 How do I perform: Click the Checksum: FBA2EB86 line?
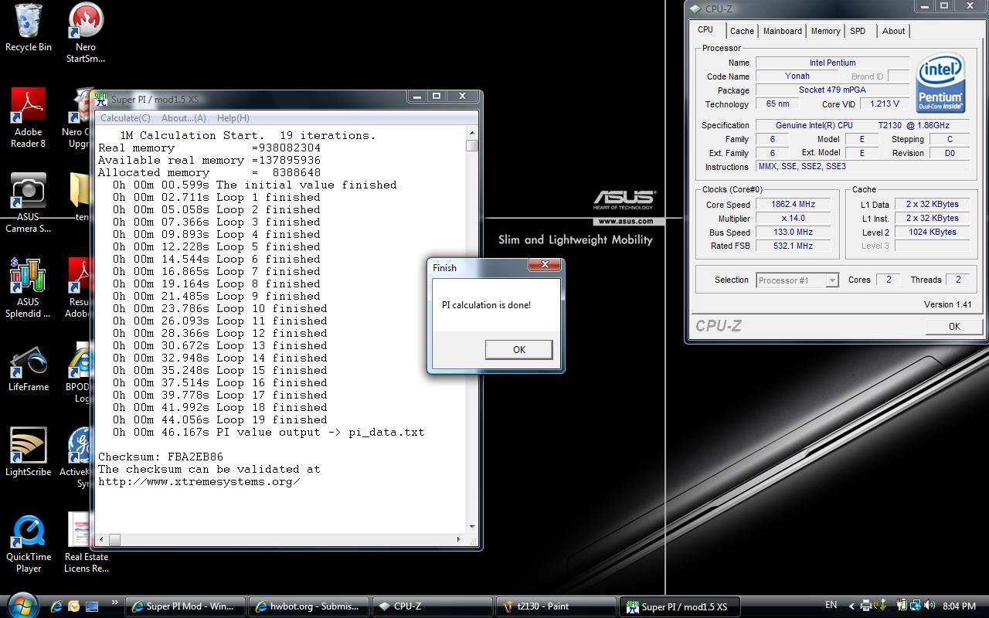161,457
